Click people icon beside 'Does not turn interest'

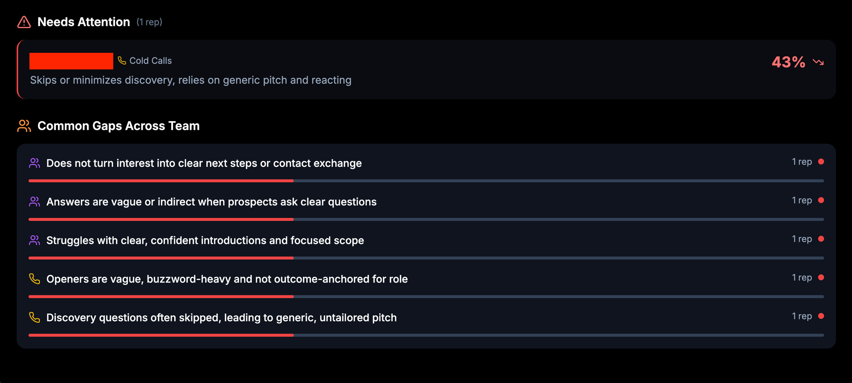[x=35, y=163]
